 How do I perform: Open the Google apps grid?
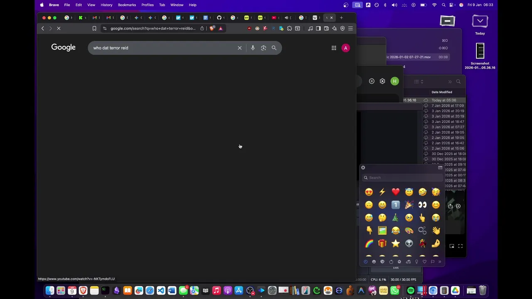pyautogui.click(x=334, y=48)
